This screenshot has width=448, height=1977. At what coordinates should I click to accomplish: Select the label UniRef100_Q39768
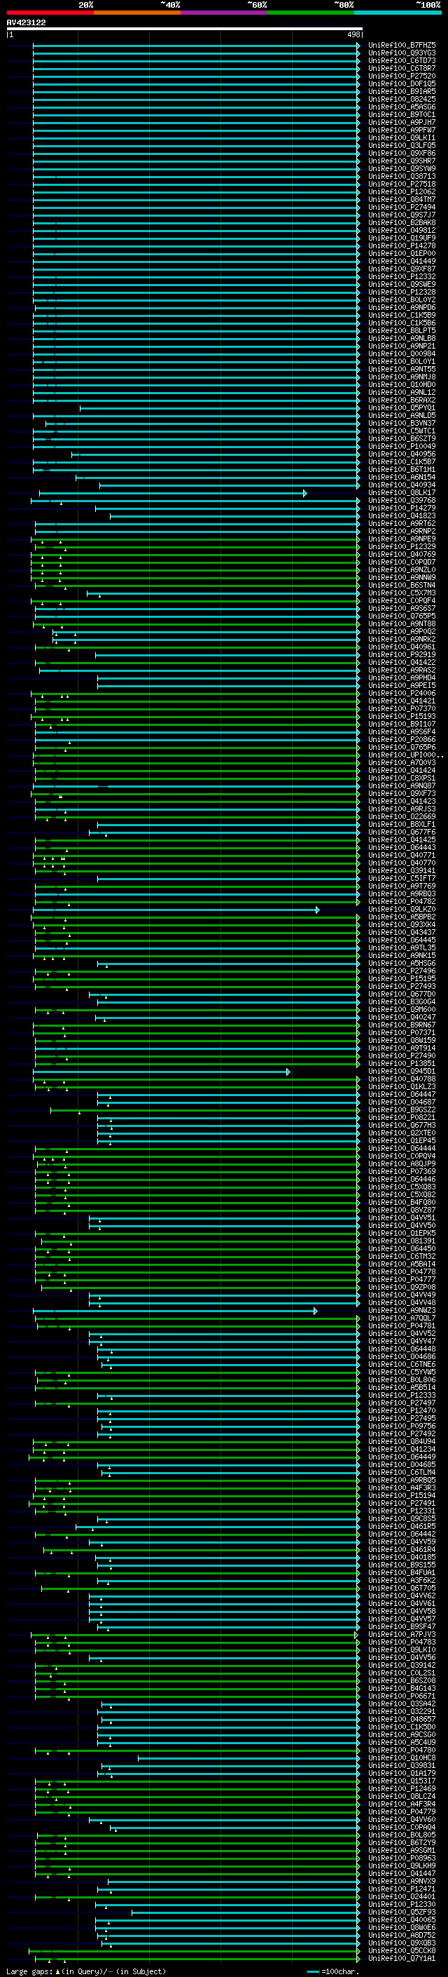click(402, 501)
